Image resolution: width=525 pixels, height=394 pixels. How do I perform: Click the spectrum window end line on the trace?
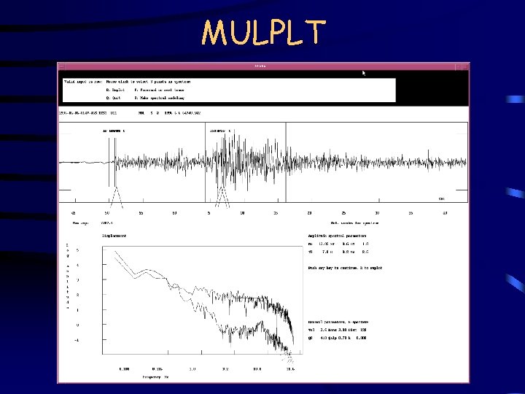(286, 163)
